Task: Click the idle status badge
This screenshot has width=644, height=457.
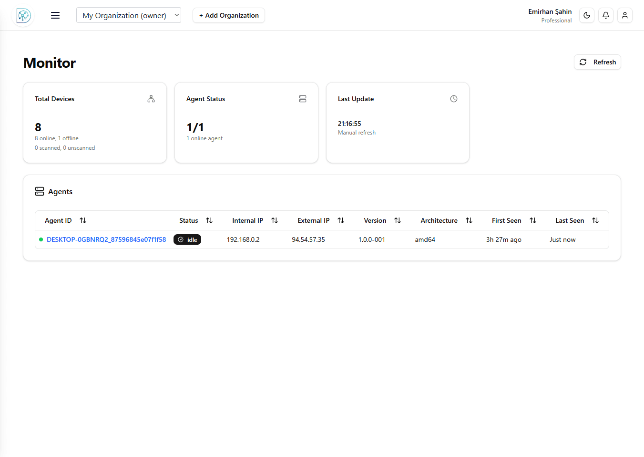Action: point(187,239)
